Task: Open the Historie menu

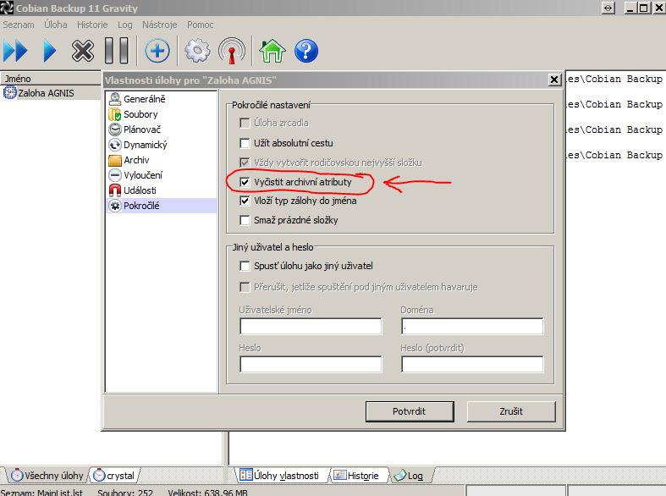Action: 92,25
